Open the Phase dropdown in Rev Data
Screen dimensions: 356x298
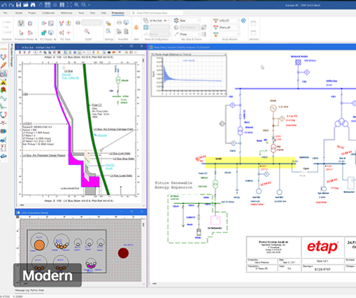190,34
